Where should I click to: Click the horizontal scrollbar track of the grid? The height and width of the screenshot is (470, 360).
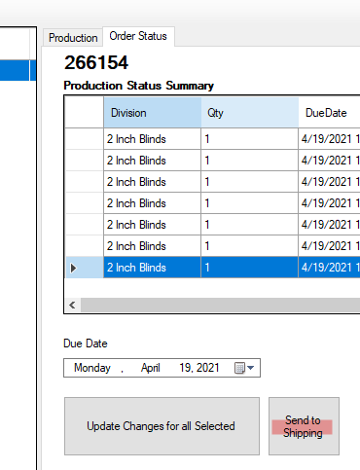click(220, 305)
